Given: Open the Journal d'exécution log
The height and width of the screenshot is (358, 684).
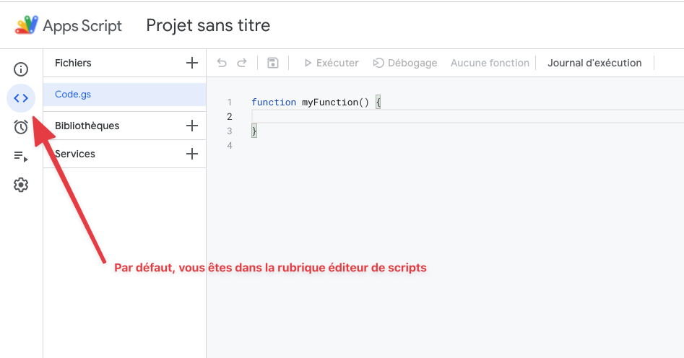Looking at the screenshot, I should point(594,63).
